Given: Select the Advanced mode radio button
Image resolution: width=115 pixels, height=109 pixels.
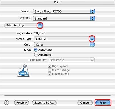Looking at the screenshot, I should [36, 55].
